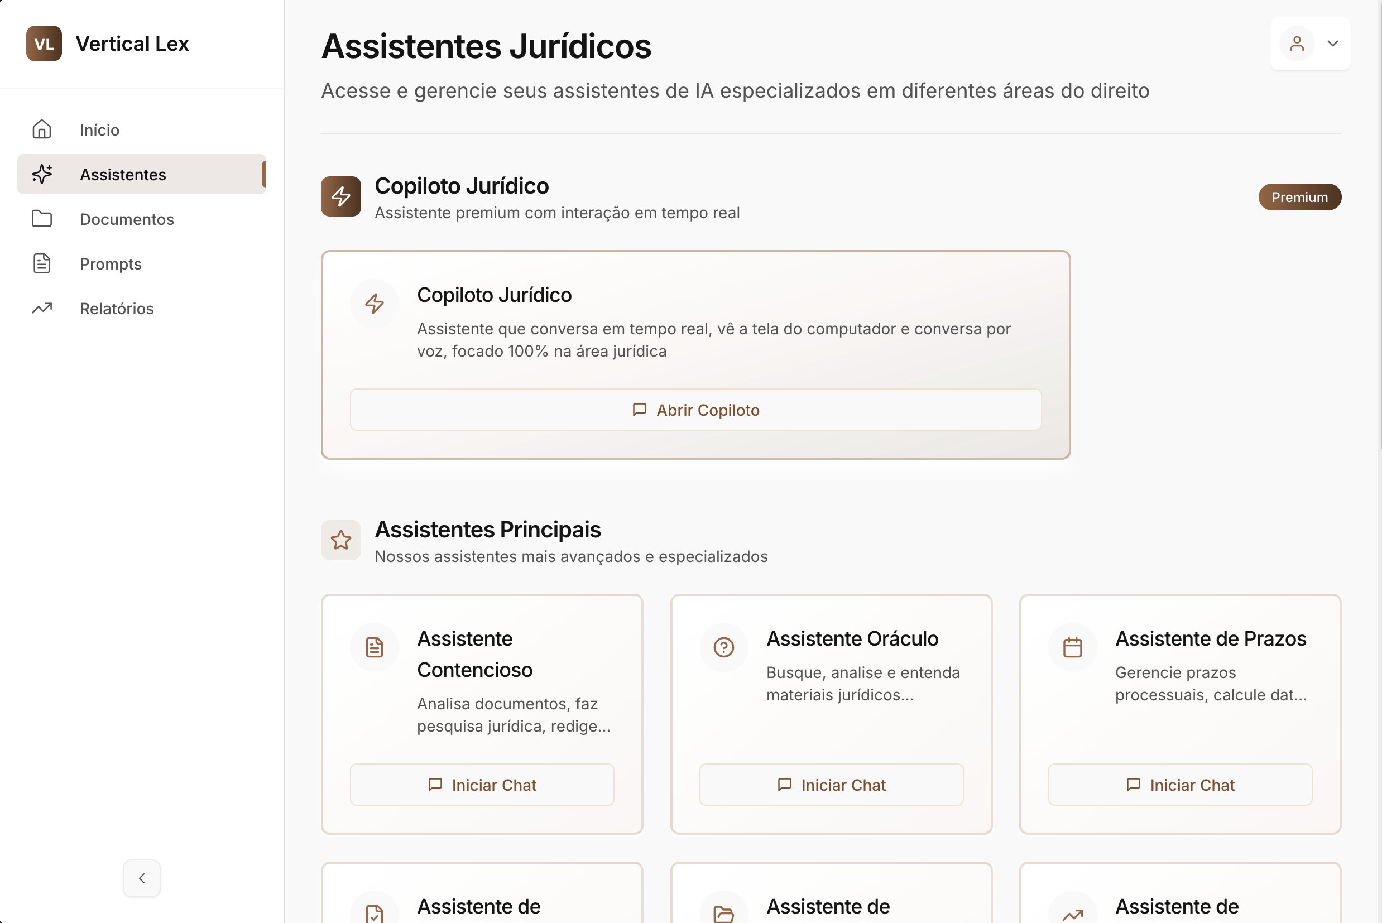The width and height of the screenshot is (1382, 923).
Task: Click the user avatar icon
Action: [1297, 44]
